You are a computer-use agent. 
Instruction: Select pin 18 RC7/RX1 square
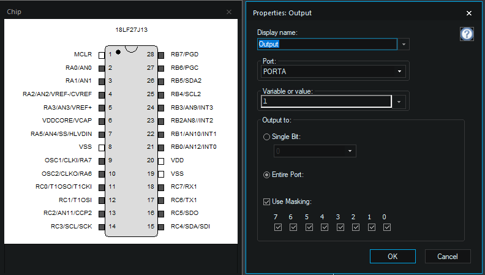click(x=161, y=187)
